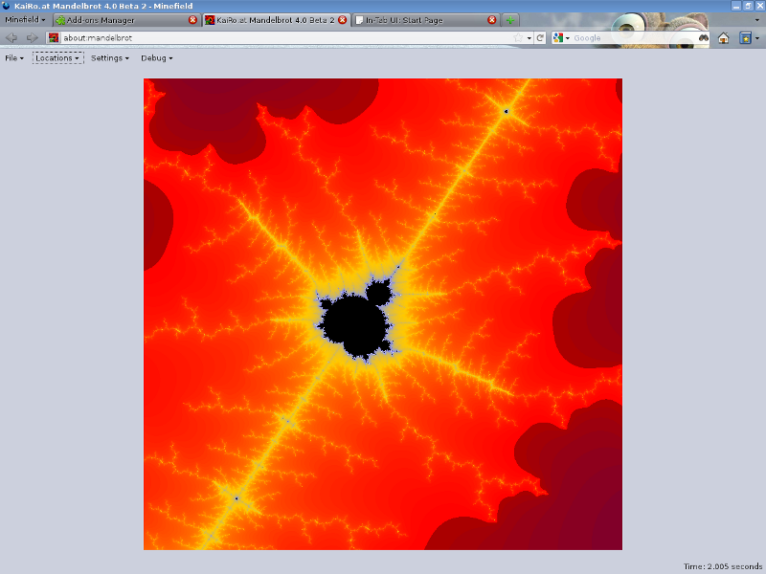
Task: Open the Locations dropdown menu
Action: coord(56,58)
